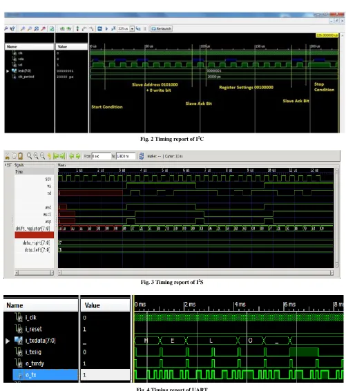Viewport: 346px width, 391px height.
Task: Click the I2S waveform vertical scrollbar
Action: point(337,218)
